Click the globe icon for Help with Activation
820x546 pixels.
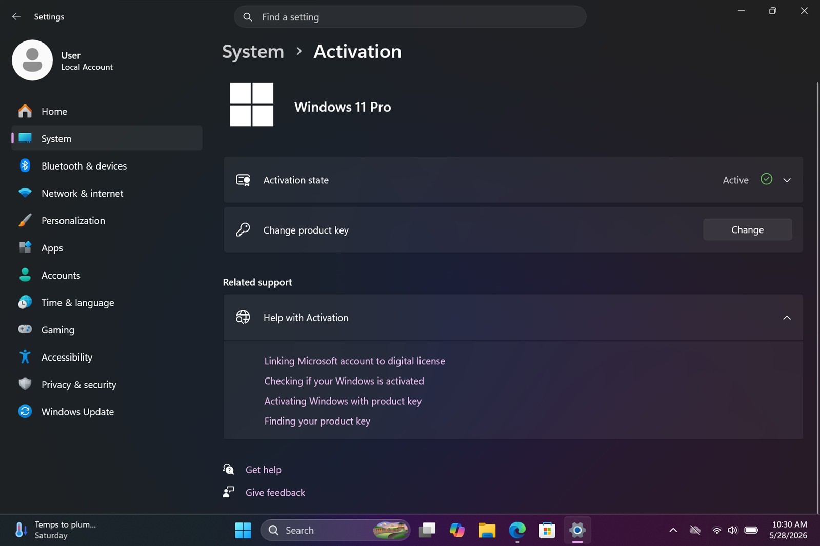pyautogui.click(x=243, y=317)
